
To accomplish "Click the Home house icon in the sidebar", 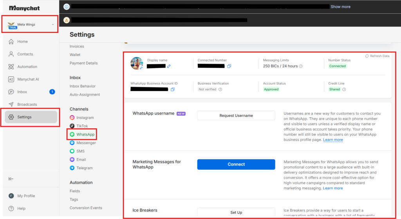I will [x=11, y=41].
